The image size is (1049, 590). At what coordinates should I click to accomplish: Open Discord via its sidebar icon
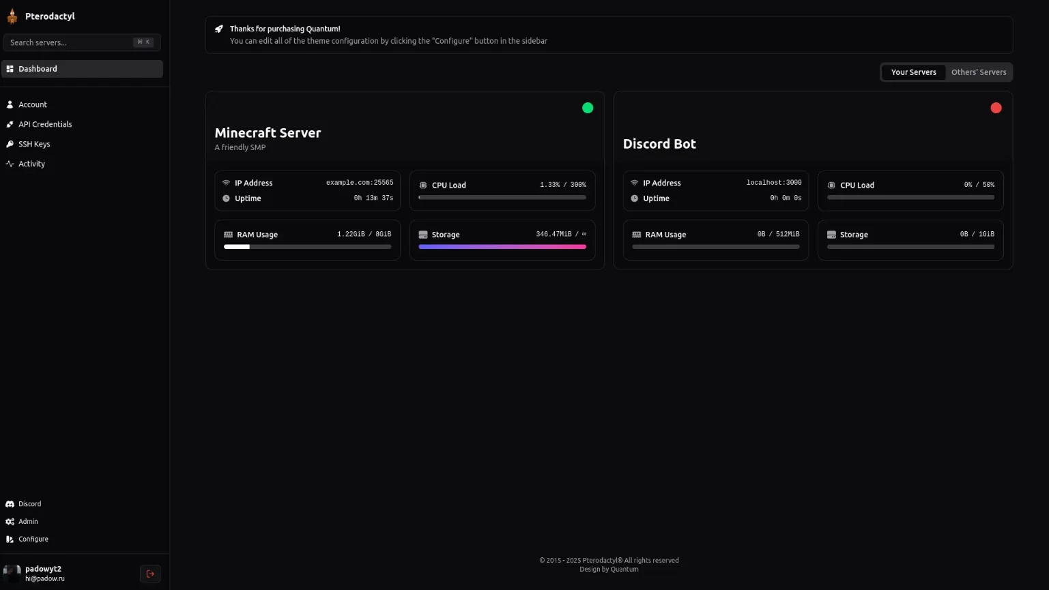[x=10, y=504]
